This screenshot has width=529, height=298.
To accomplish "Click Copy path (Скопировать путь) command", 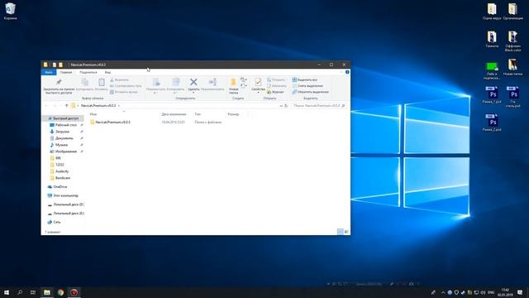I will tap(126, 86).
